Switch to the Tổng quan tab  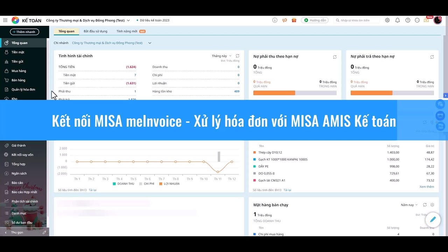coord(66,31)
